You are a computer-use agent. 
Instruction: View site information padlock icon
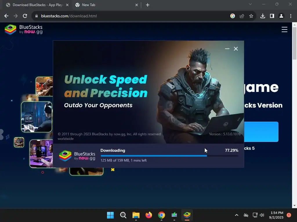tap(37, 16)
